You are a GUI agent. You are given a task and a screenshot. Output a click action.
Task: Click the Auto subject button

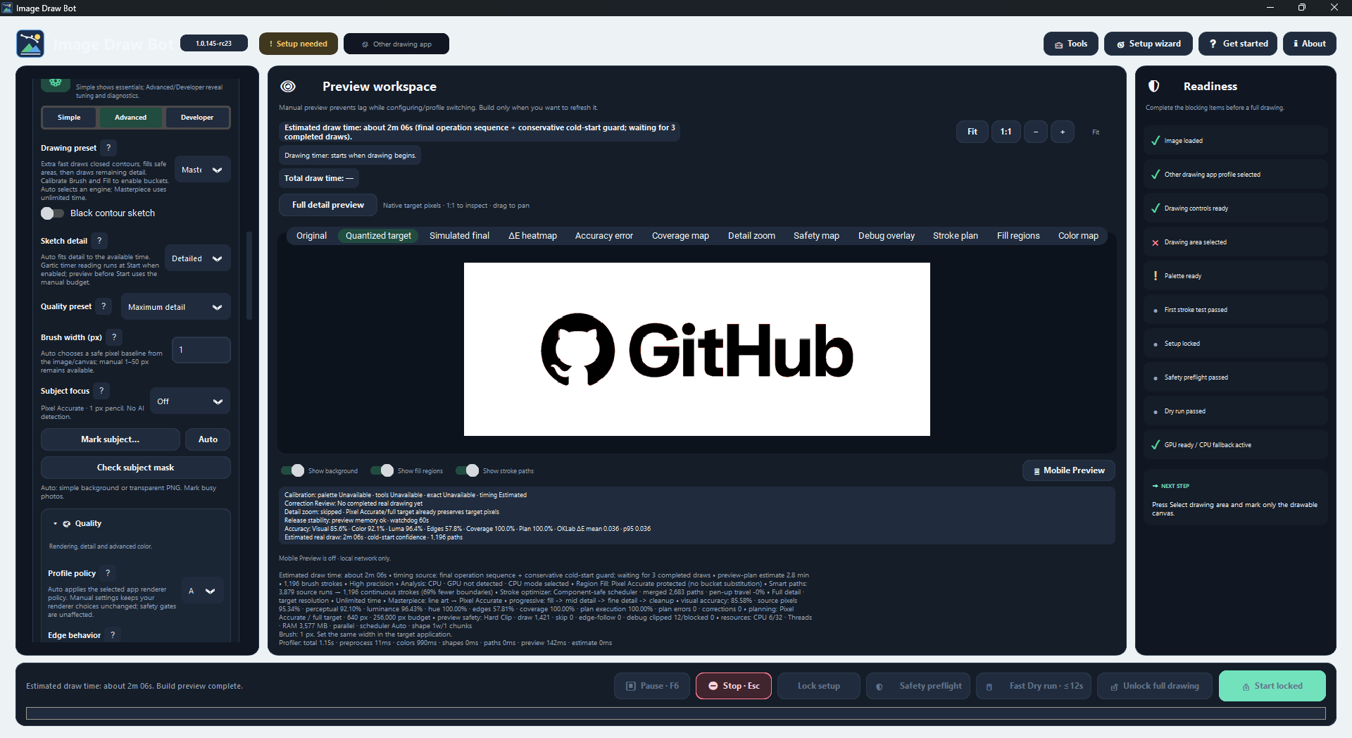pos(208,439)
